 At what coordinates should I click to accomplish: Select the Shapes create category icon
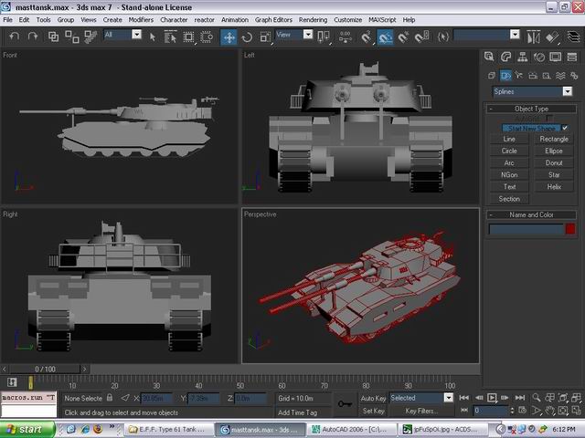505,76
